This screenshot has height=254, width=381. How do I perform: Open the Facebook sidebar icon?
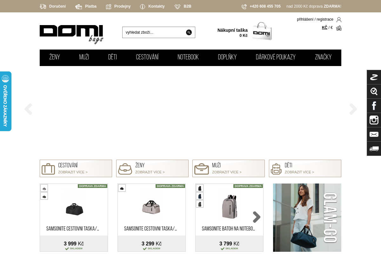click(x=374, y=106)
